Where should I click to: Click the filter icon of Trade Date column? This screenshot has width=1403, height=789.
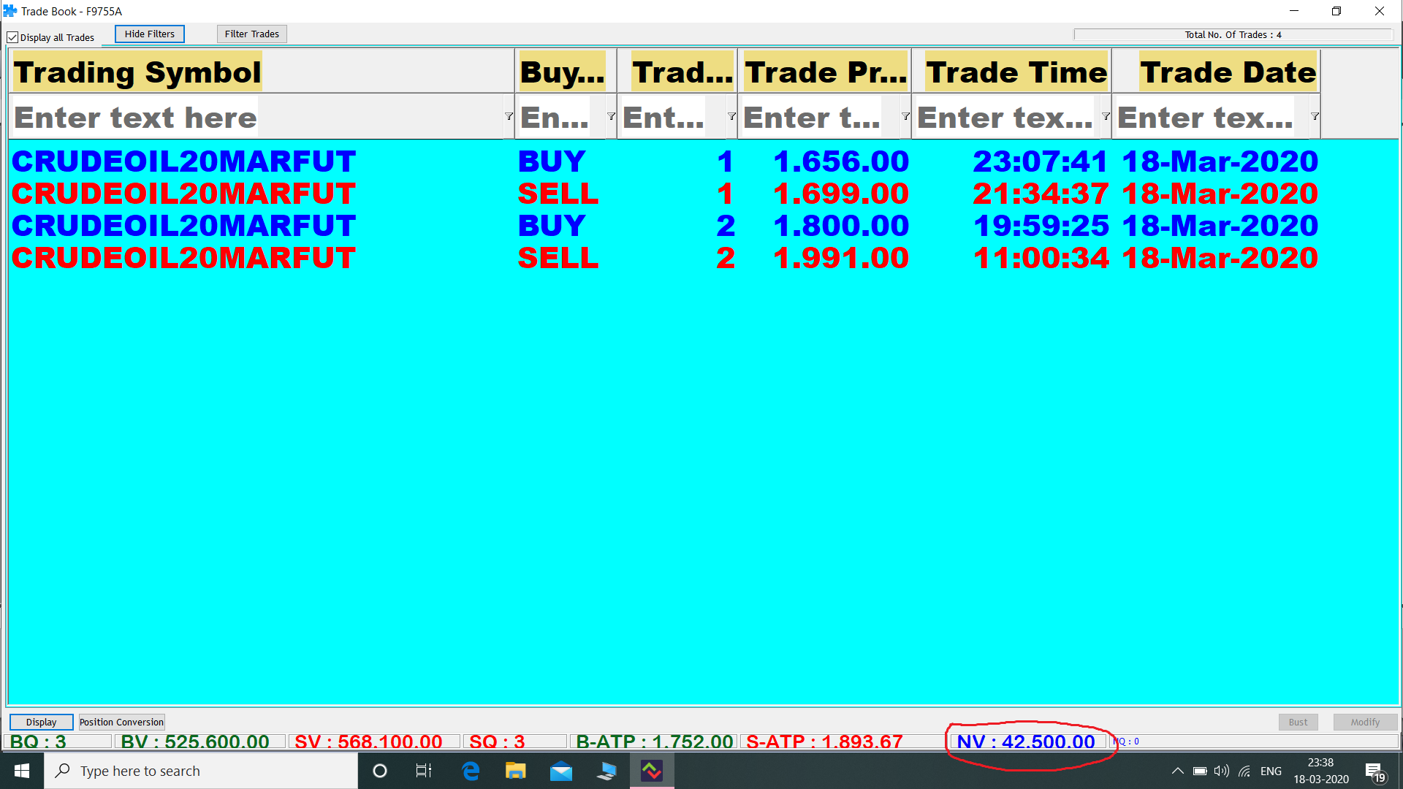tap(1315, 117)
